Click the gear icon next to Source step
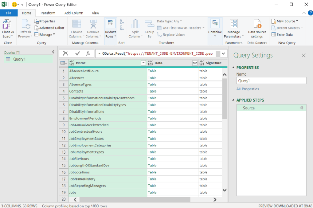313x208 pixels. (302, 108)
